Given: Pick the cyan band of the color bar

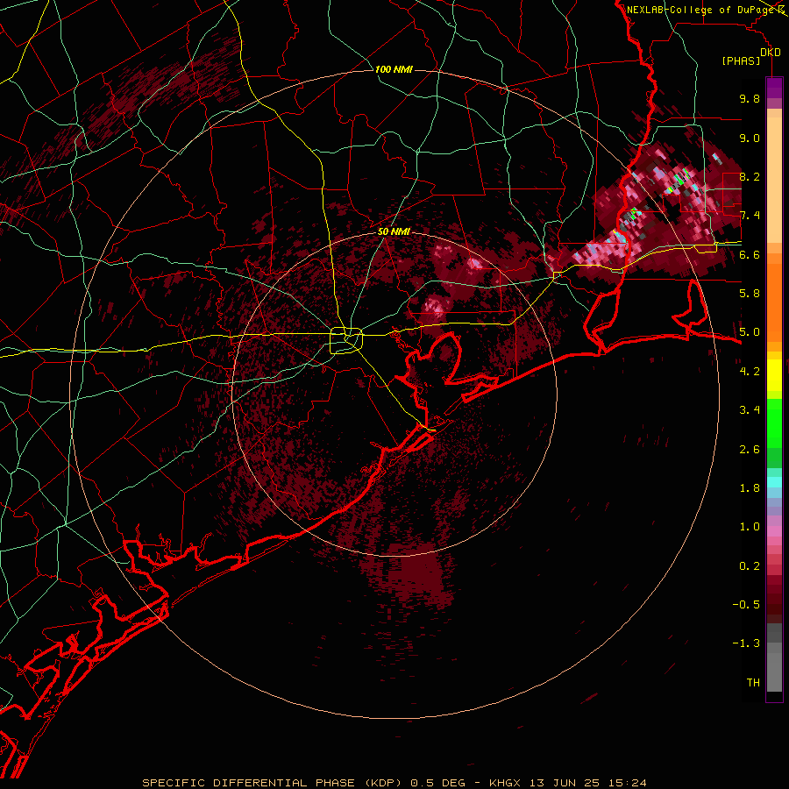Looking at the screenshot, I should click(x=774, y=482).
